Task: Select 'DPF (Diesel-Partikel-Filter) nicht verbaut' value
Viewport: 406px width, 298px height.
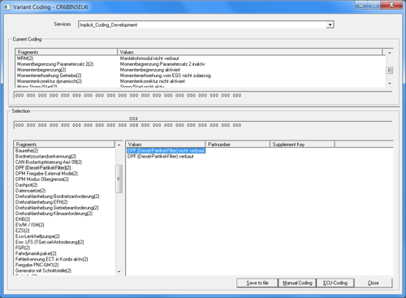Action: click(166, 151)
